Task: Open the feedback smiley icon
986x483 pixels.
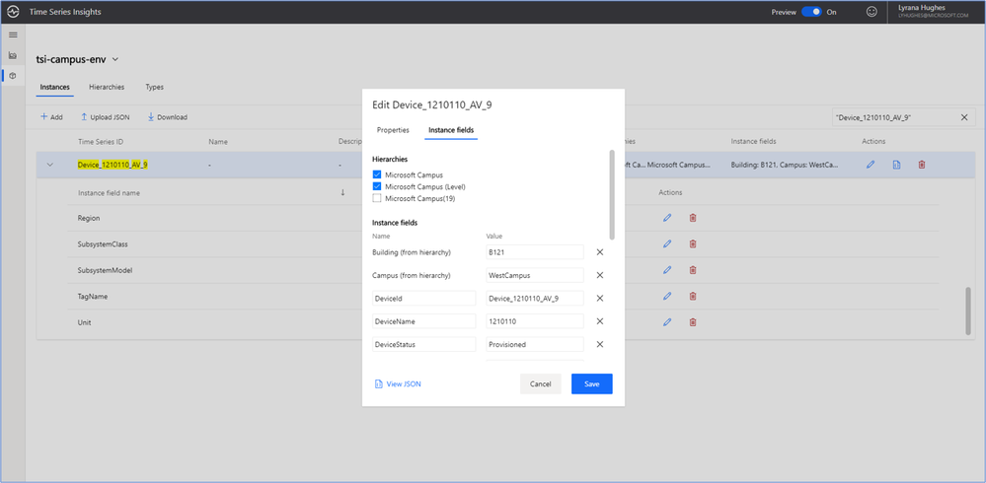Action: [x=872, y=12]
